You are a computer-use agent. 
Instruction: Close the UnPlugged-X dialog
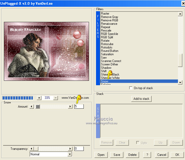tap(183, 3)
